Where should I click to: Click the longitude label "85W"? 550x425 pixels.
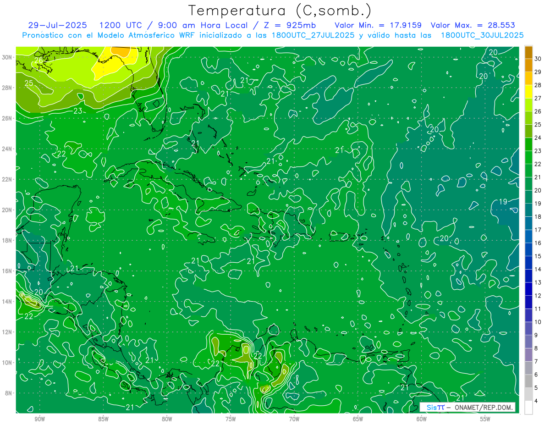[103, 419]
